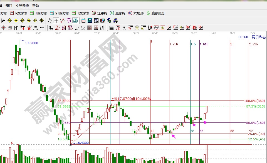Screen dimensions: 267x163
Task: Select the red fan lines drawing tool
Action: pos(58,28)
